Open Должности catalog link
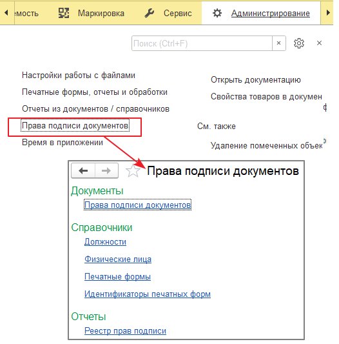339x344 pixels. tap(106, 242)
